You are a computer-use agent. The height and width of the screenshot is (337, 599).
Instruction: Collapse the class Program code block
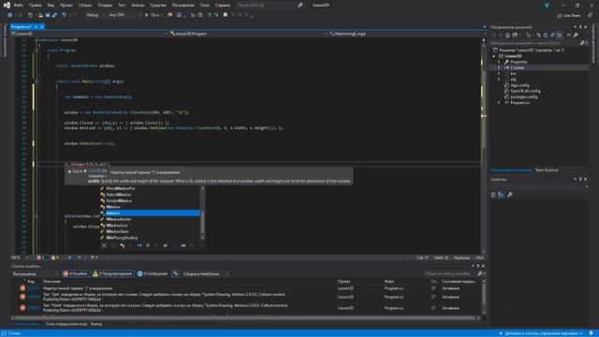tap(37, 50)
